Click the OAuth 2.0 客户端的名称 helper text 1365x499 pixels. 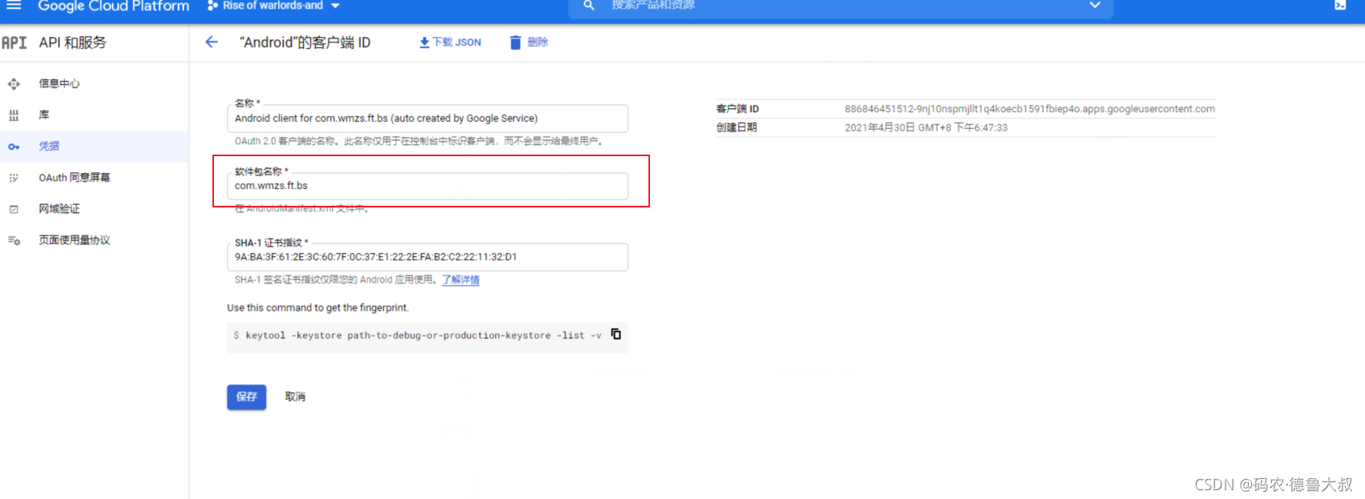pos(418,141)
